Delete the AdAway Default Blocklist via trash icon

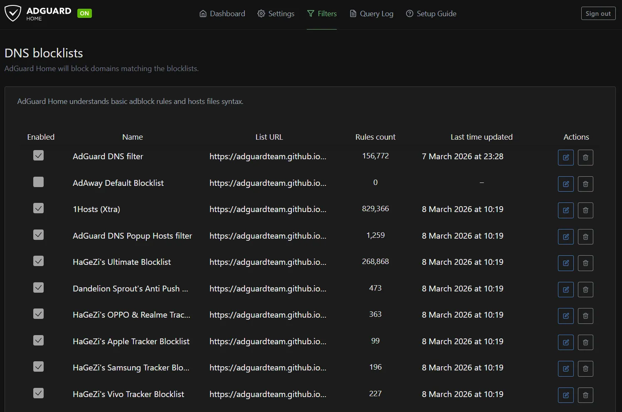pos(585,184)
